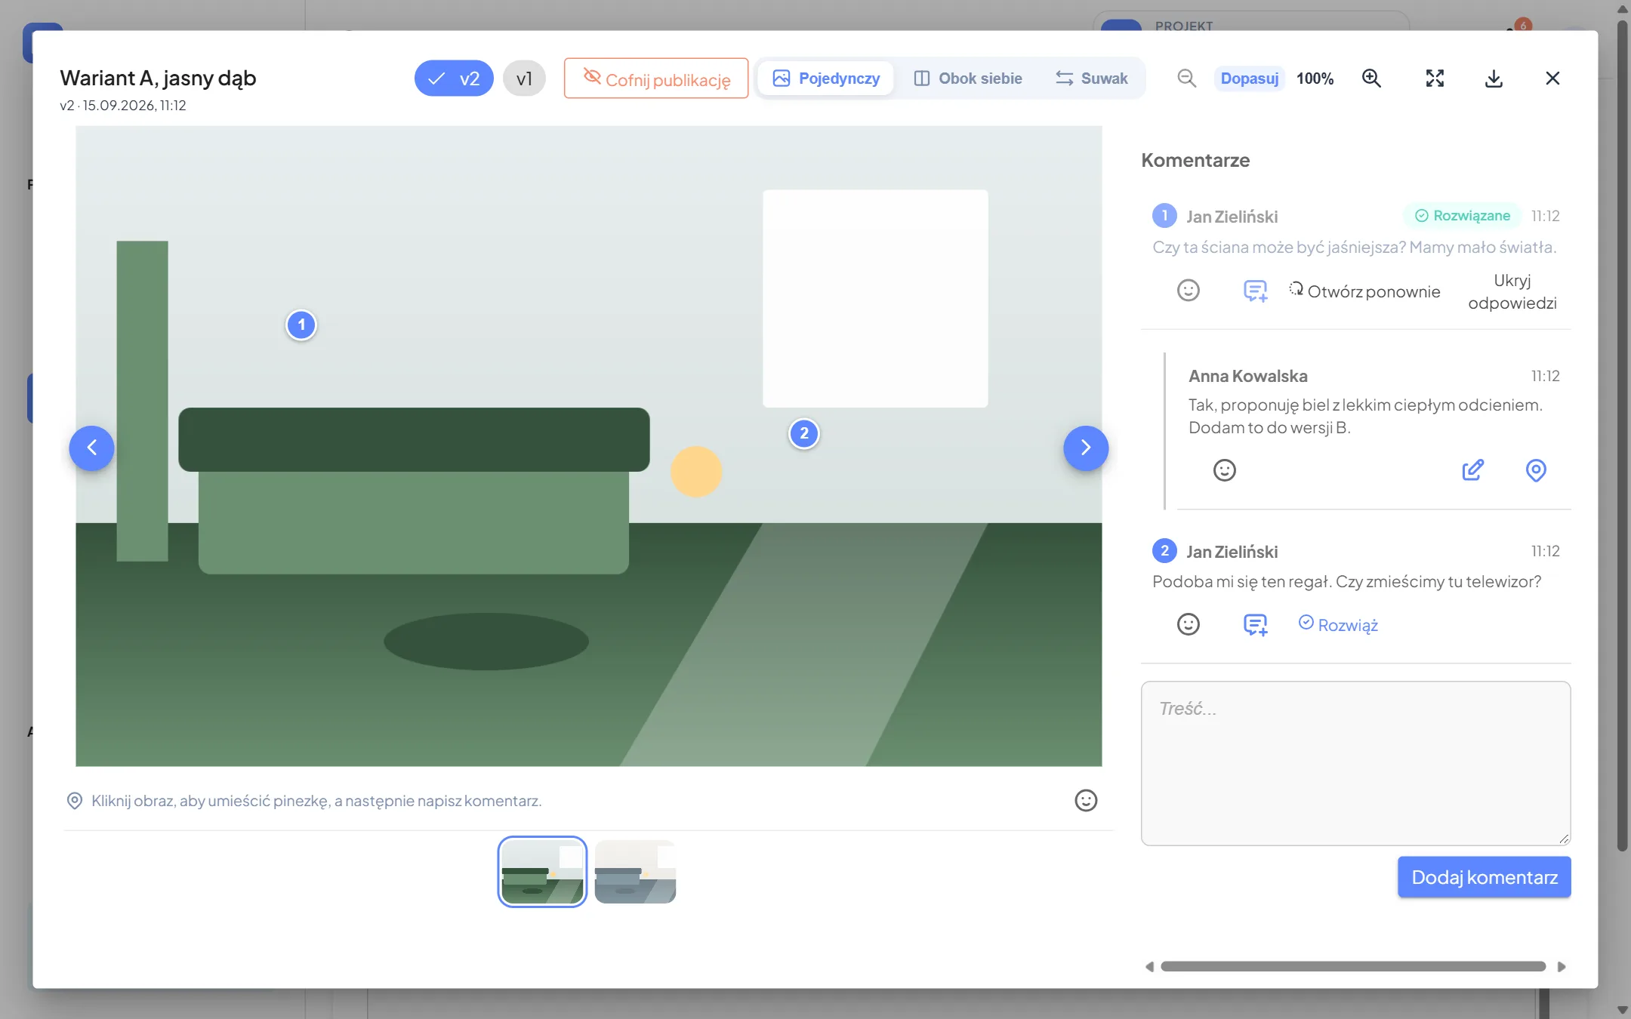Select the gray room thumbnail
1631x1019 pixels.
(635, 872)
